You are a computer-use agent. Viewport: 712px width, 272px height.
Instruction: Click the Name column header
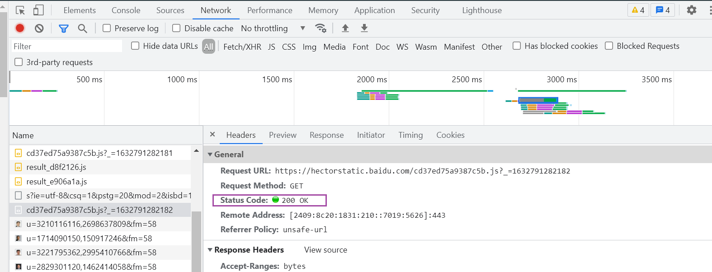106,135
